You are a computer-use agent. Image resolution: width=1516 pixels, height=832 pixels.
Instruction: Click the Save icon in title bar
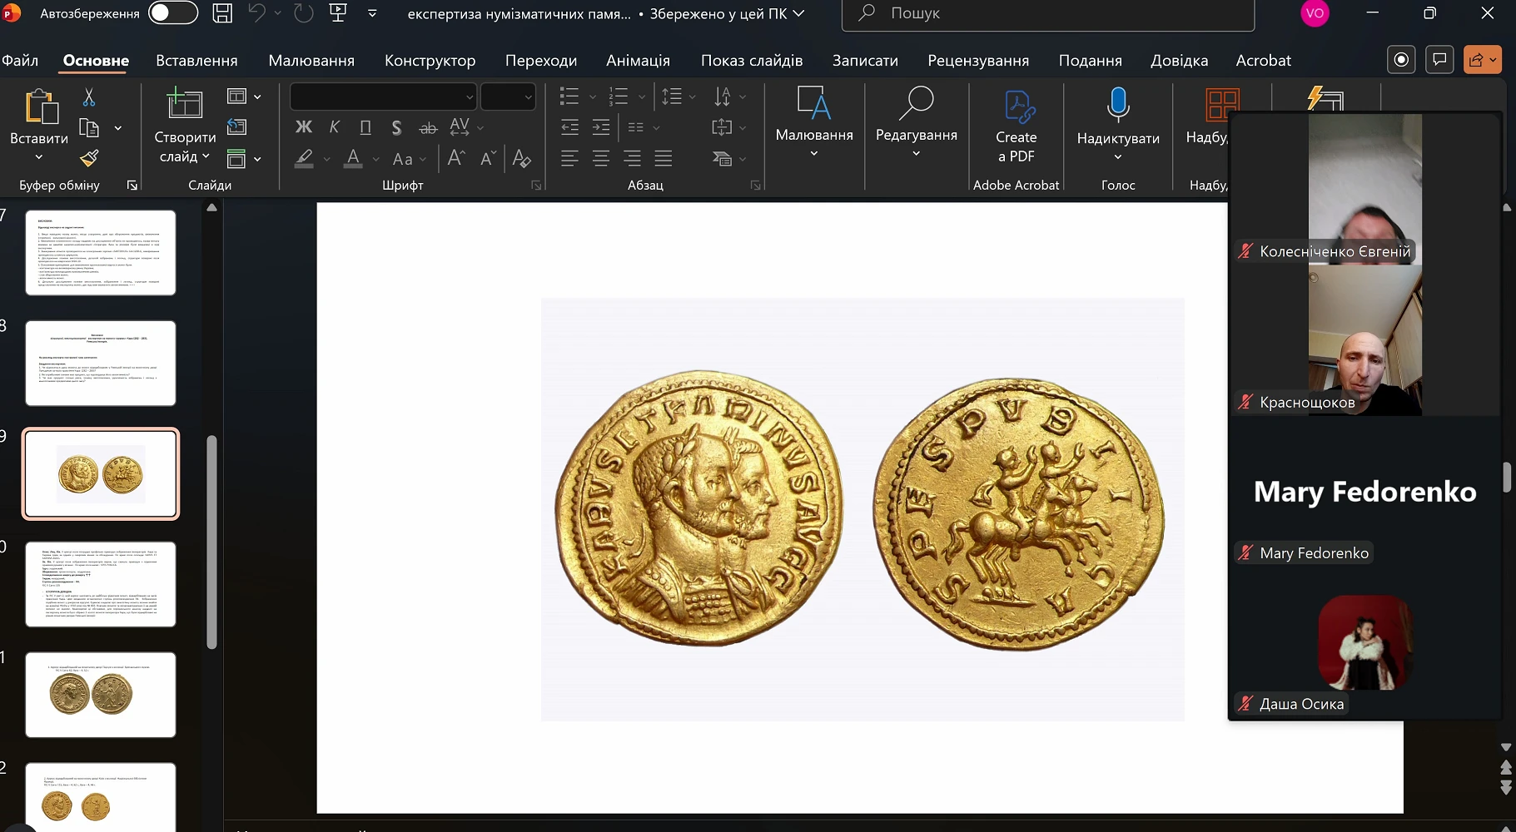pyautogui.click(x=222, y=13)
